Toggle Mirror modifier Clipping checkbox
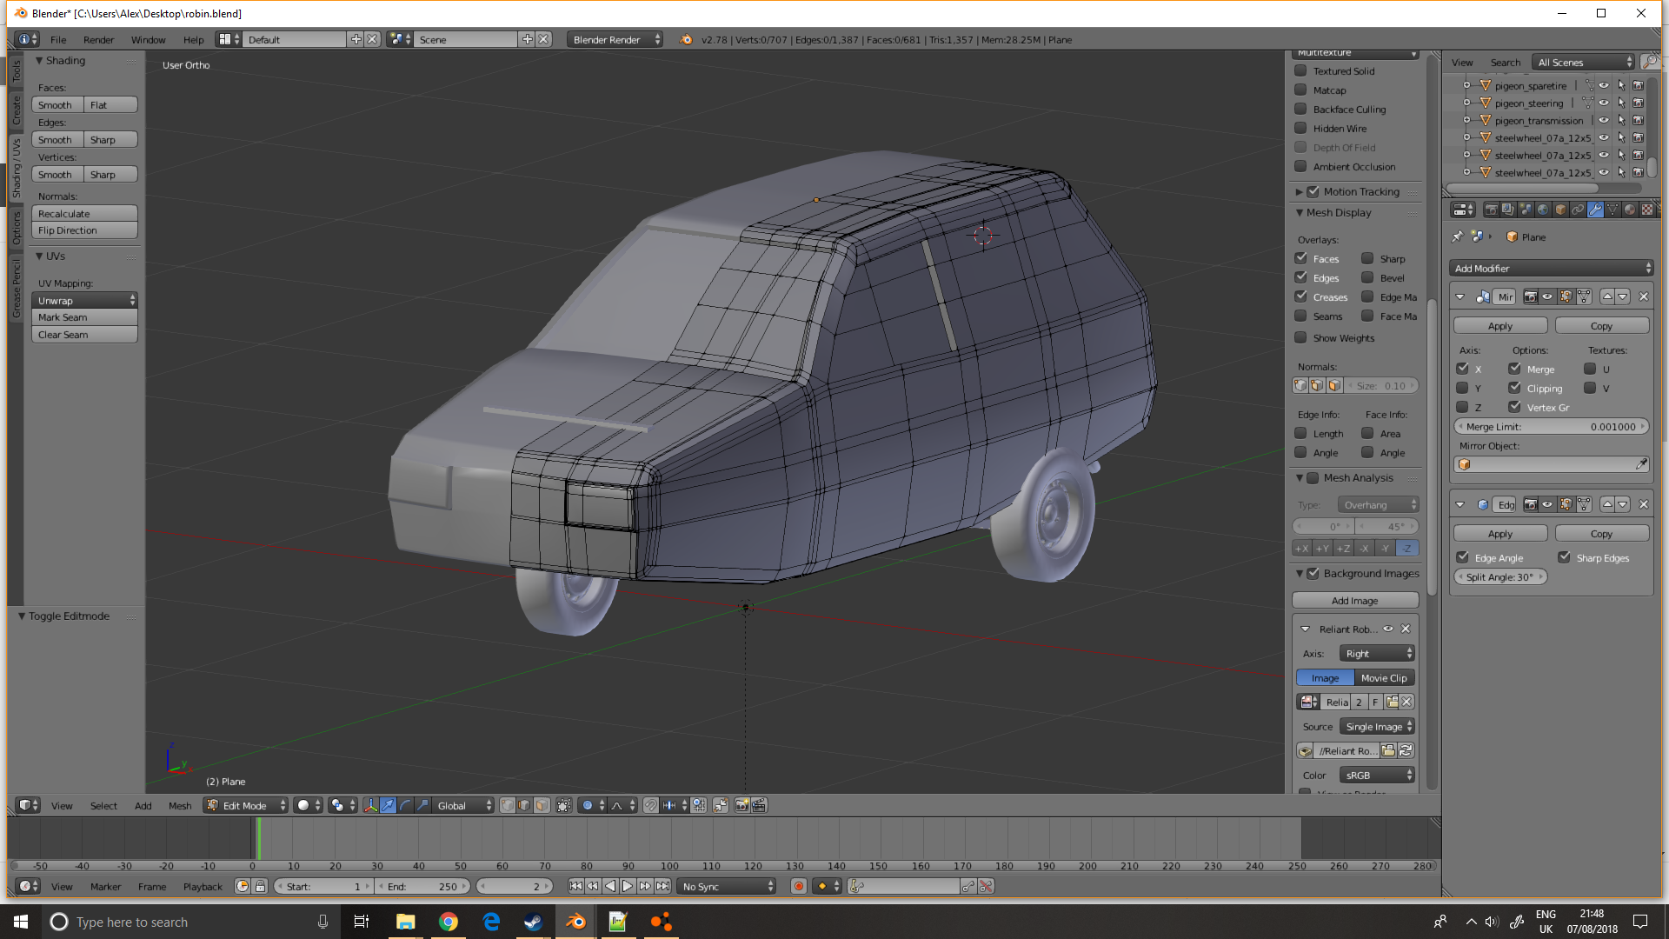The width and height of the screenshot is (1669, 939). click(x=1514, y=388)
